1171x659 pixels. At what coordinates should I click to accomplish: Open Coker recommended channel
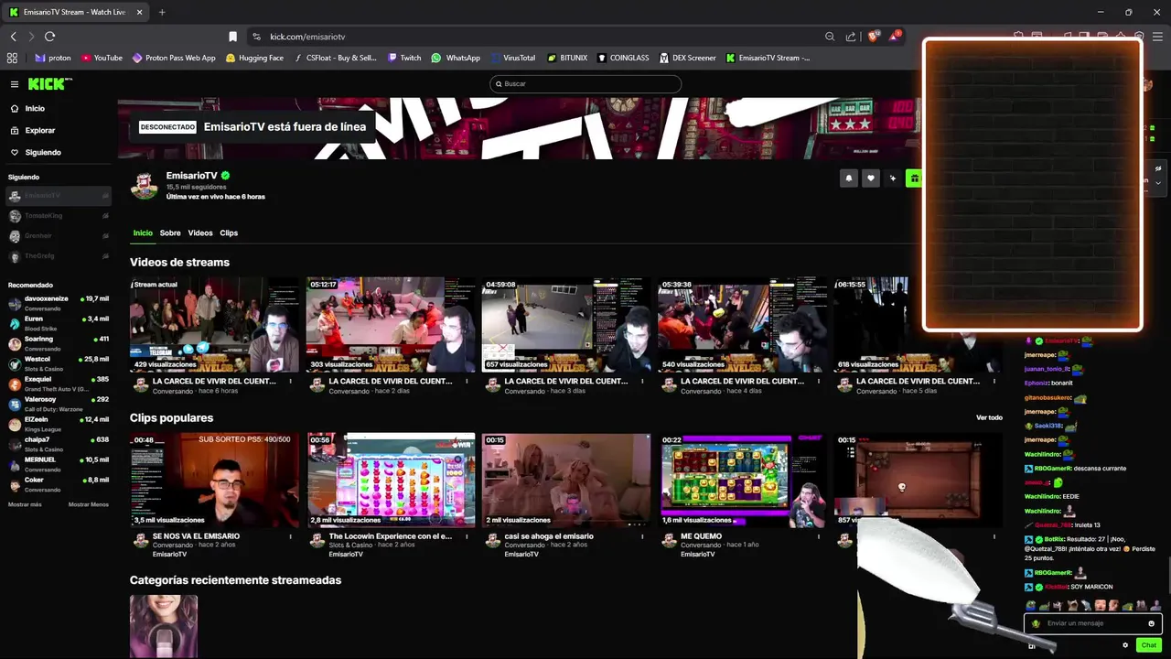59,484
